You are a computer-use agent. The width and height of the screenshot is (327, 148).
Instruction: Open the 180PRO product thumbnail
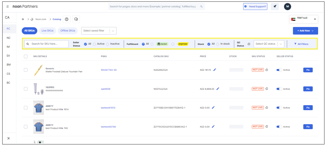pyautogui.click(x=39, y=89)
